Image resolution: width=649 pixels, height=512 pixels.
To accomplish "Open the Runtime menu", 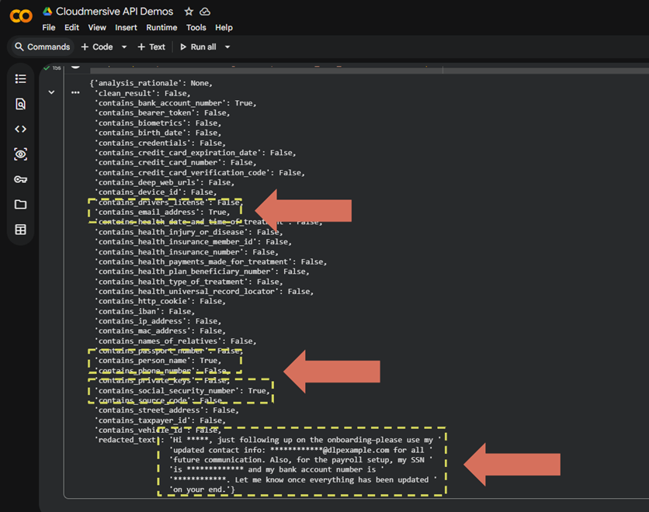I will 161,27.
